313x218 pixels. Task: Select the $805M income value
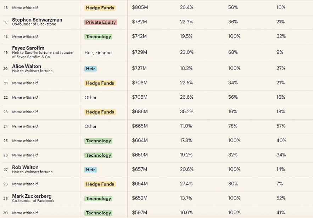(x=139, y=7)
